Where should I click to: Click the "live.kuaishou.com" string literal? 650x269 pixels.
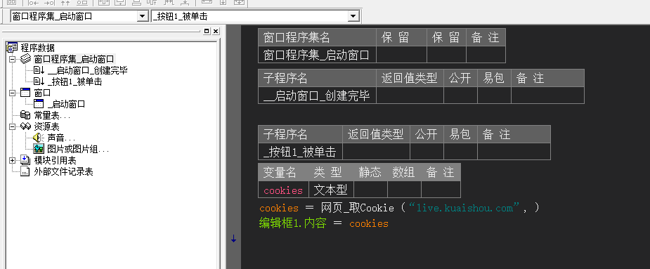[464, 207]
